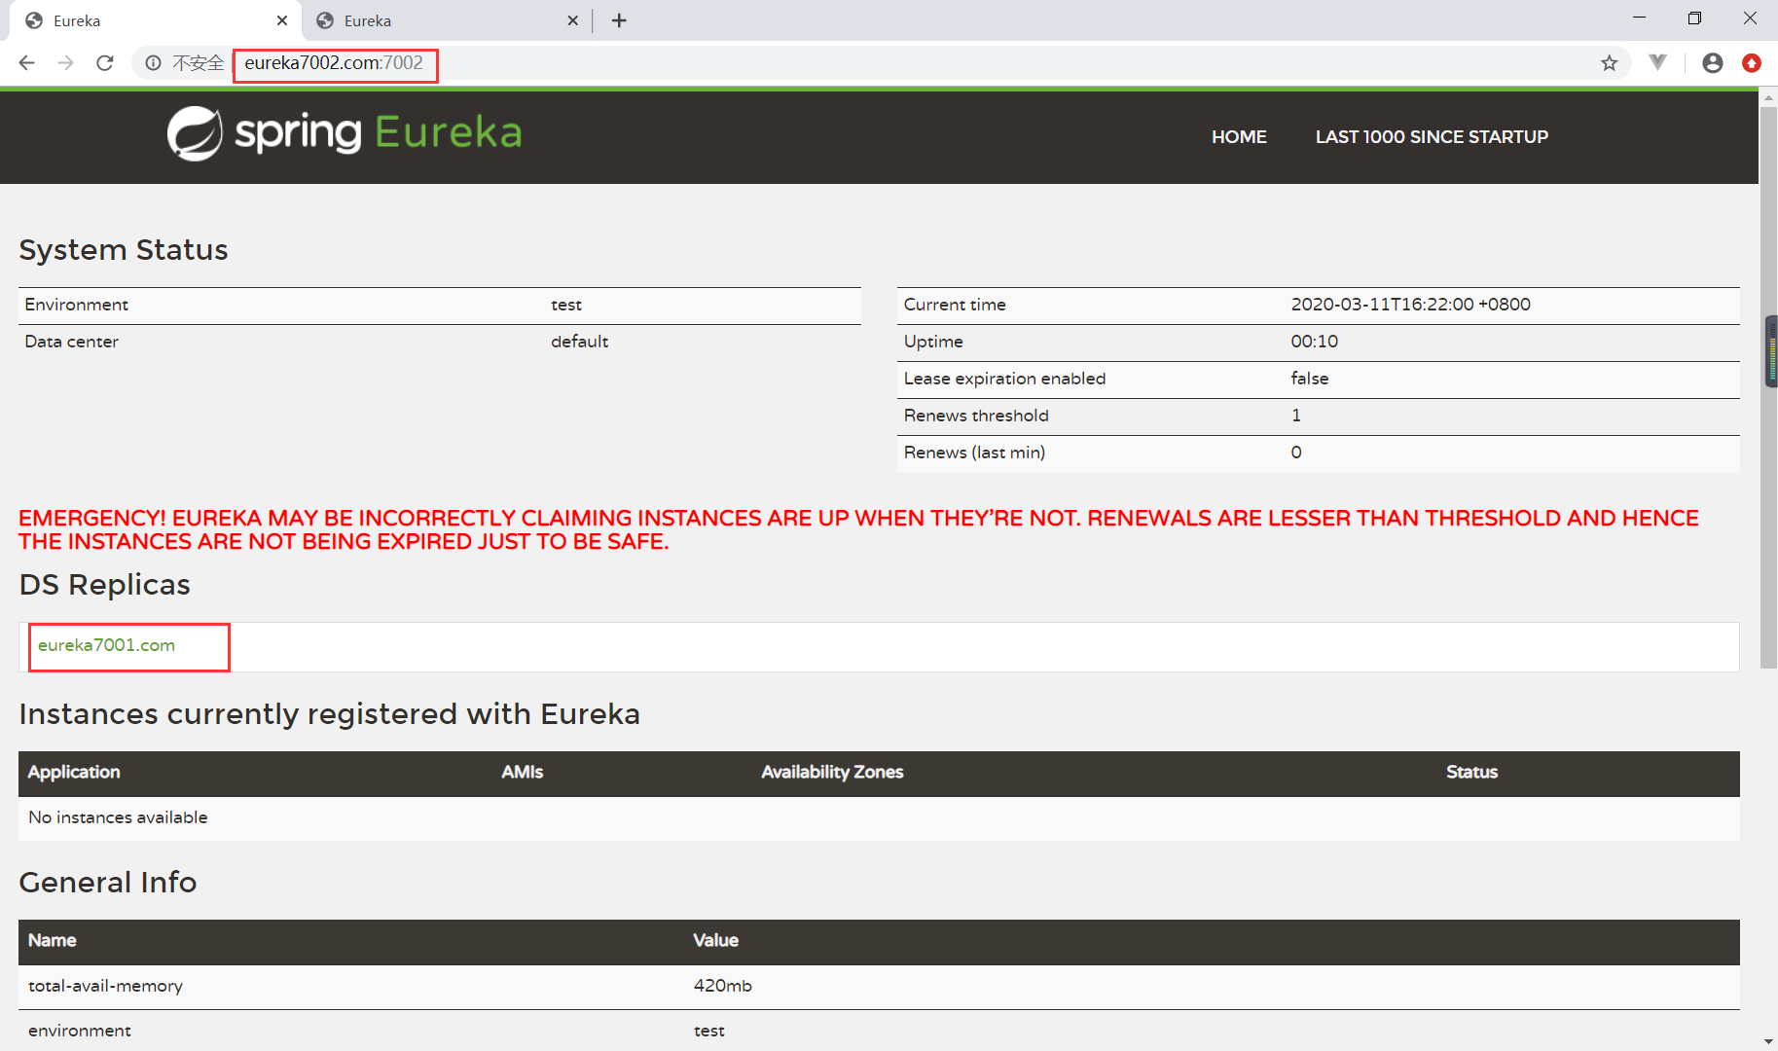Open LAST 1000 SINCE STARTUP page
Image resolution: width=1778 pixels, height=1051 pixels.
pyautogui.click(x=1431, y=137)
